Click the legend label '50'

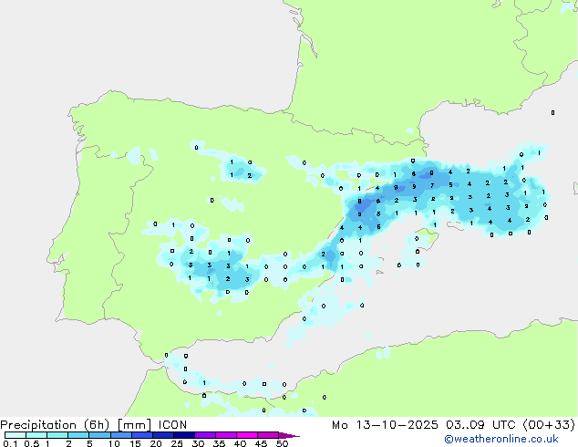(282, 443)
